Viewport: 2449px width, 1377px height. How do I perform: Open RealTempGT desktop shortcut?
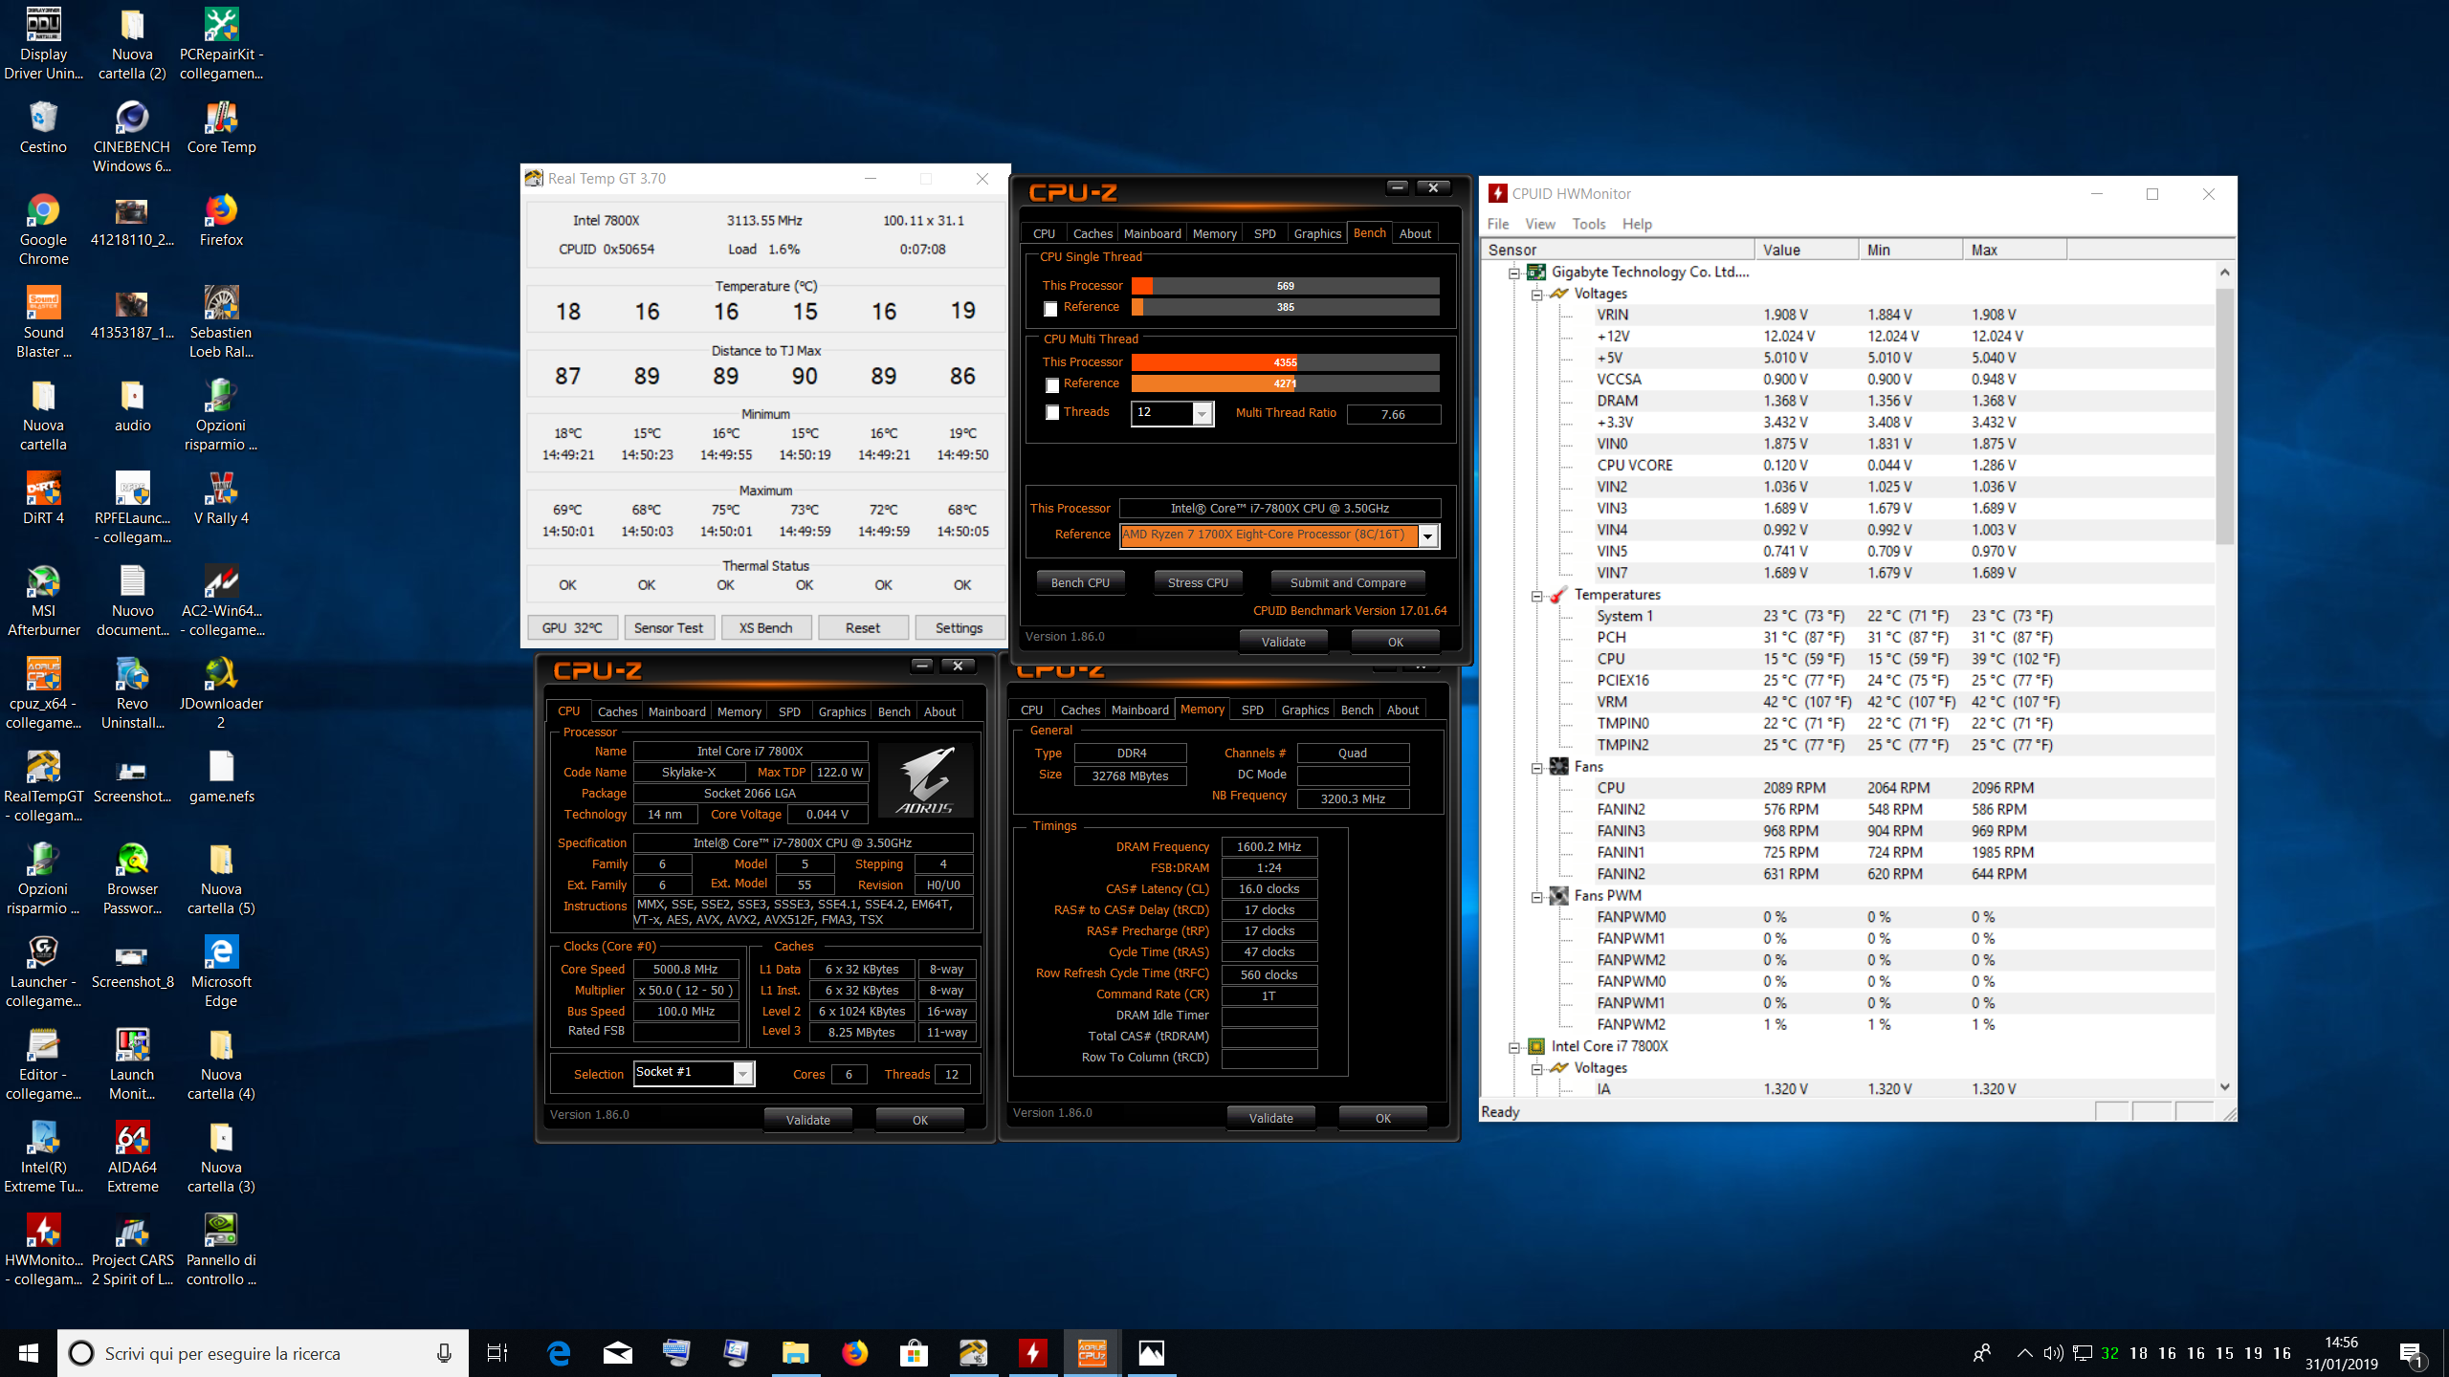tap(43, 787)
